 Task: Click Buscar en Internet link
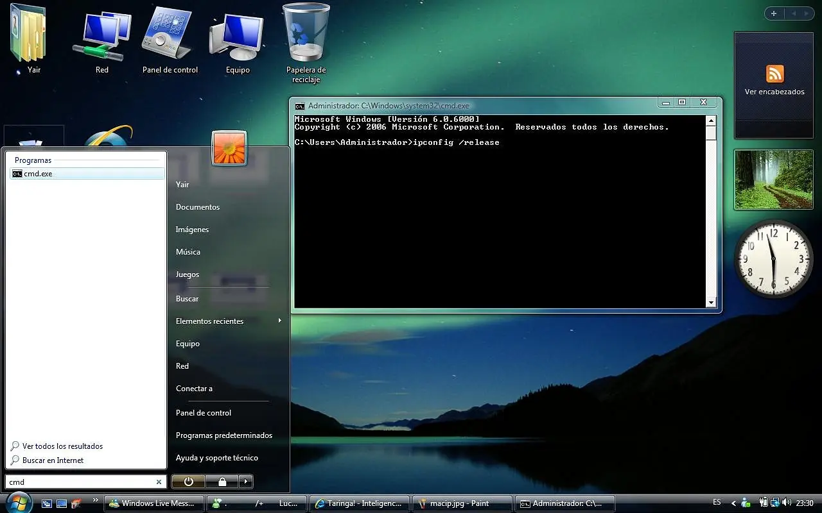click(53, 460)
